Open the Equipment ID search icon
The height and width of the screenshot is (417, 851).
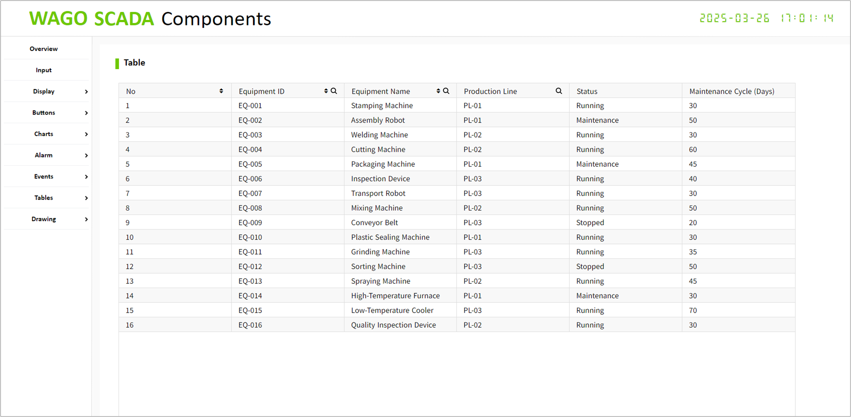coord(334,91)
